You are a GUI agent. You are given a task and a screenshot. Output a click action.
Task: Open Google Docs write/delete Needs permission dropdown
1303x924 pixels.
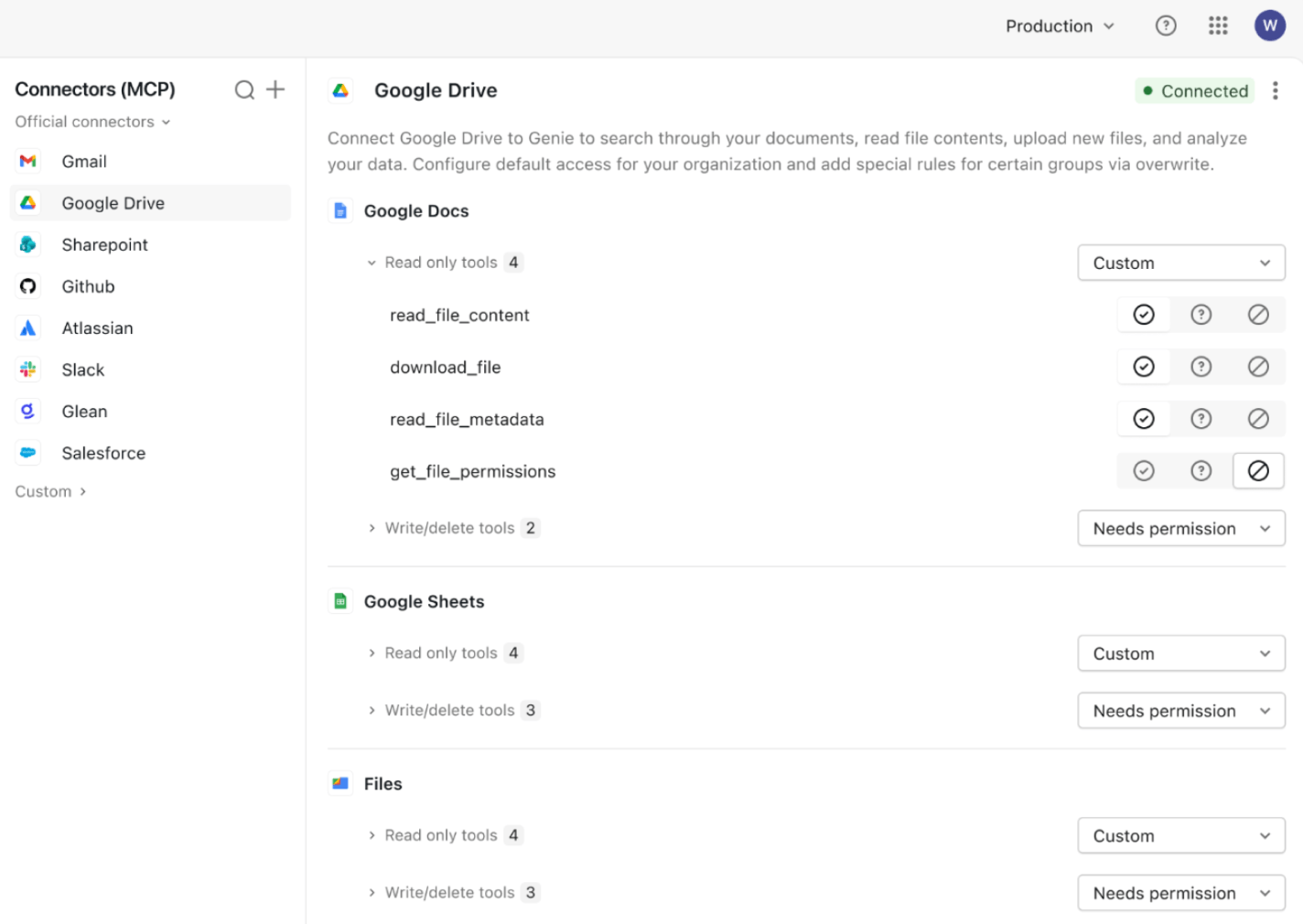click(x=1181, y=529)
